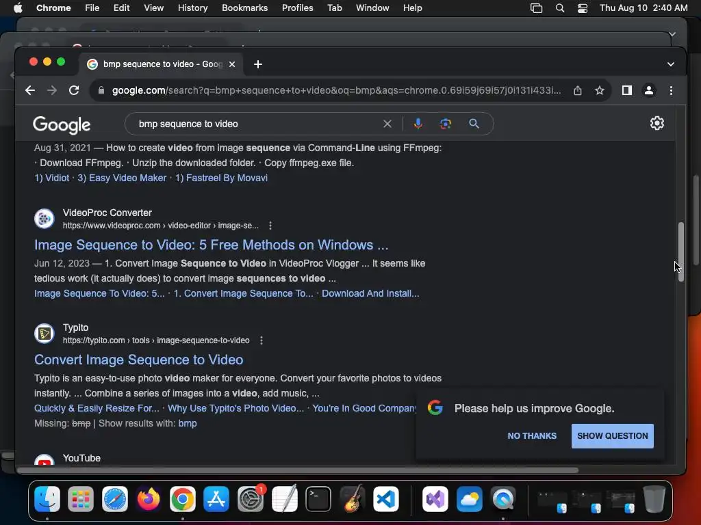Image resolution: width=701 pixels, height=525 pixels.
Task: Open Launchpad from the Dock
Action: coord(81,498)
